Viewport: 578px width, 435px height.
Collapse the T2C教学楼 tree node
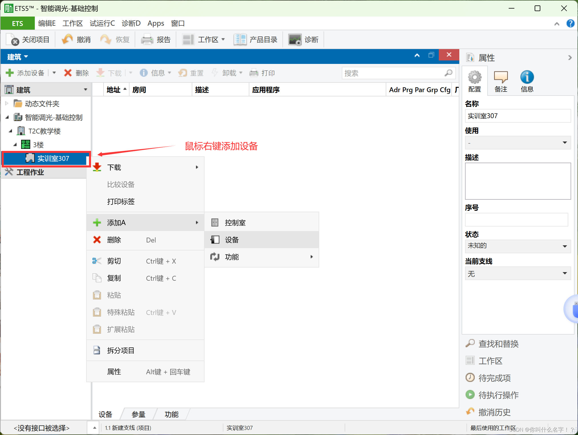pyautogui.click(x=11, y=131)
